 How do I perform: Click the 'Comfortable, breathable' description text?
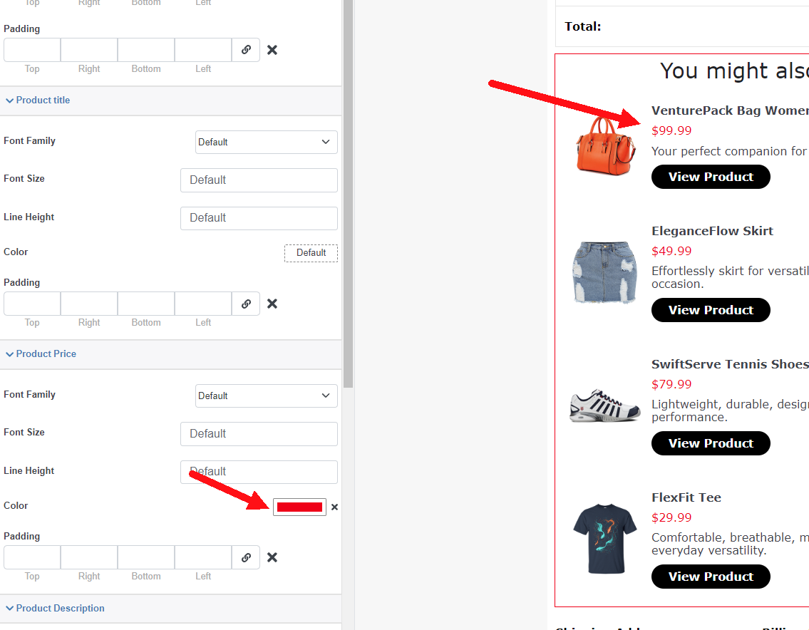click(x=730, y=544)
